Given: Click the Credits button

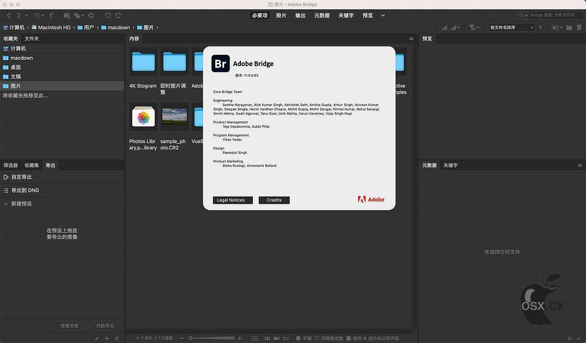Looking at the screenshot, I should pyautogui.click(x=274, y=200).
